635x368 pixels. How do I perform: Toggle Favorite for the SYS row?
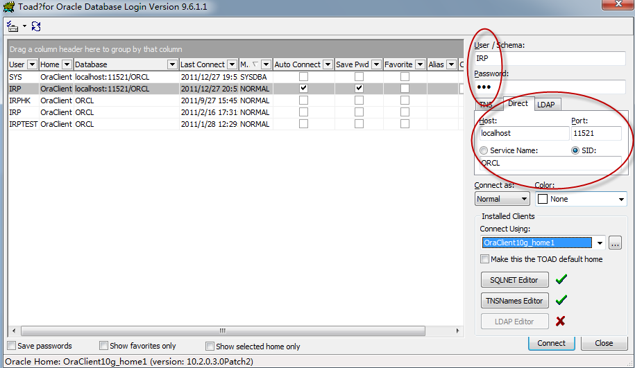pyautogui.click(x=405, y=76)
